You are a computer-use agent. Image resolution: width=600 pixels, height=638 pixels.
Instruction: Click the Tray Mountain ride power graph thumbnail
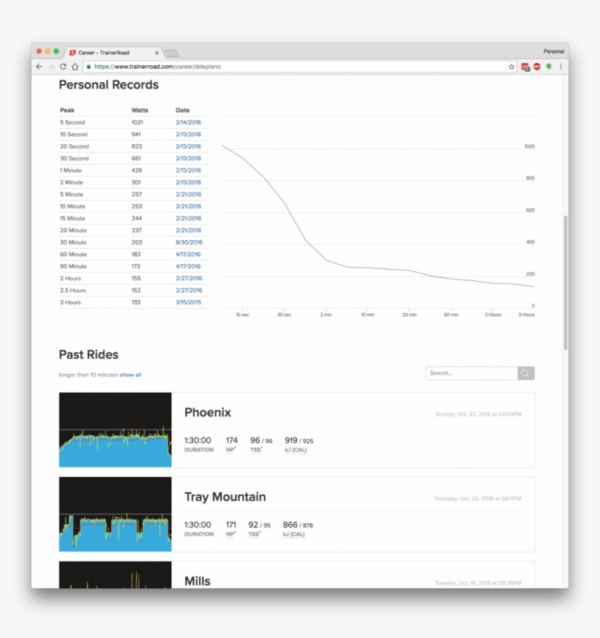(x=115, y=514)
